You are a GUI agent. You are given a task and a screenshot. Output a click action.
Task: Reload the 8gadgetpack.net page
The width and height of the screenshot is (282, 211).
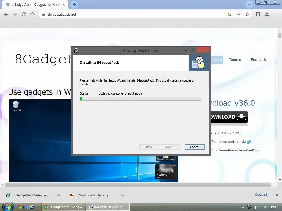(x=24, y=14)
